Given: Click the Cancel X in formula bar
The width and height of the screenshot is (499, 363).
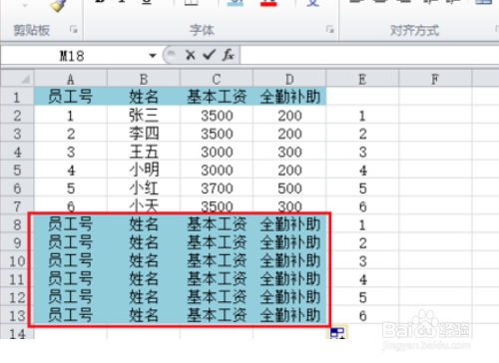Looking at the screenshot, I should tap(191, 55).
